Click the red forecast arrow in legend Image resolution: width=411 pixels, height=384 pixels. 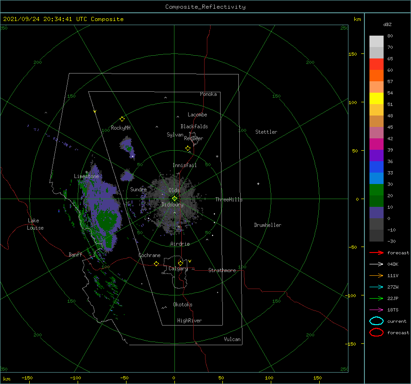[x=376, y=252]
